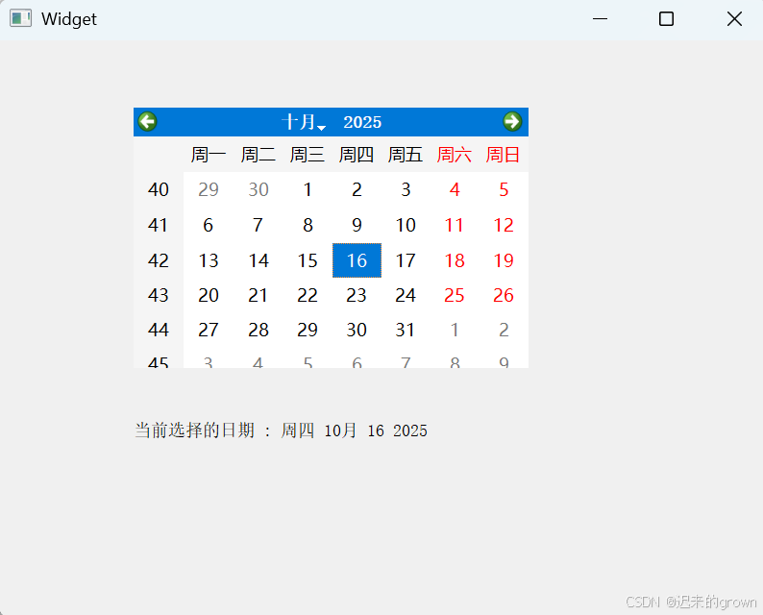Click grayed November 2 in week 44
The image size is (763, 615).
505,330
